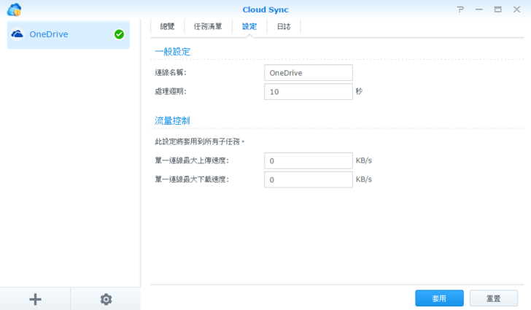The height and width of the screenshot is (310, 531).
Task: Close the Cloud Sync window
Action: click(516, 9)
